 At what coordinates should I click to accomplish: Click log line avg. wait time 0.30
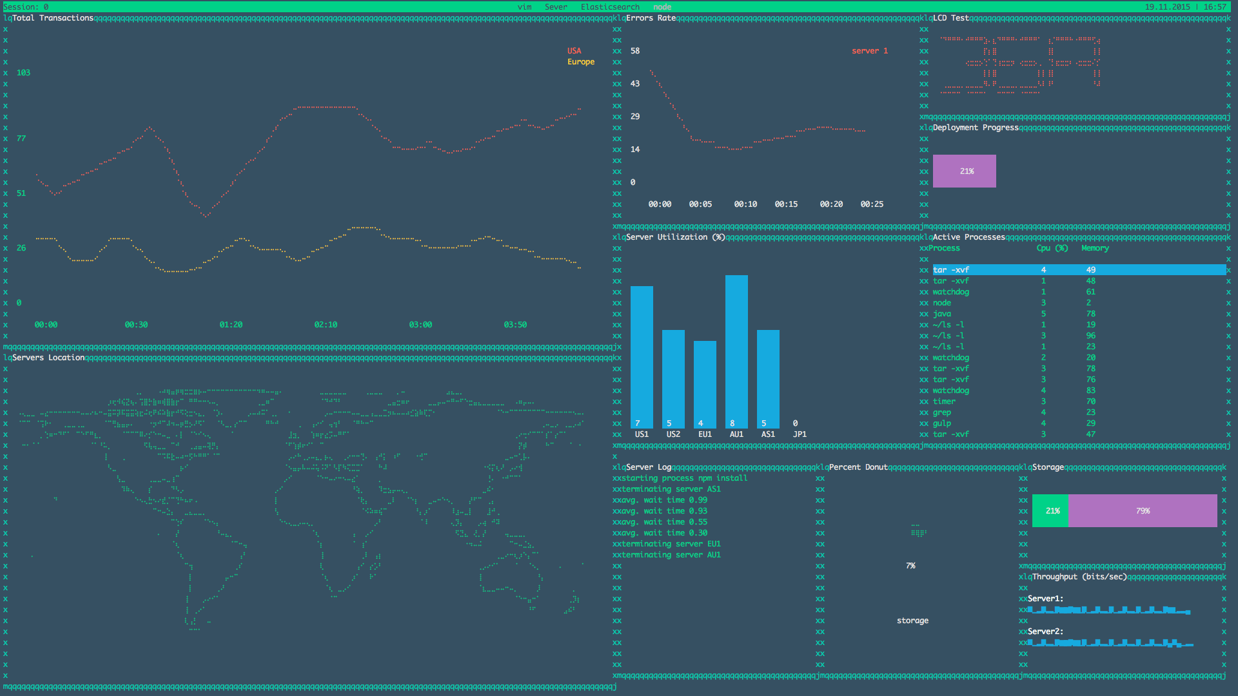(x=664, y=533)
